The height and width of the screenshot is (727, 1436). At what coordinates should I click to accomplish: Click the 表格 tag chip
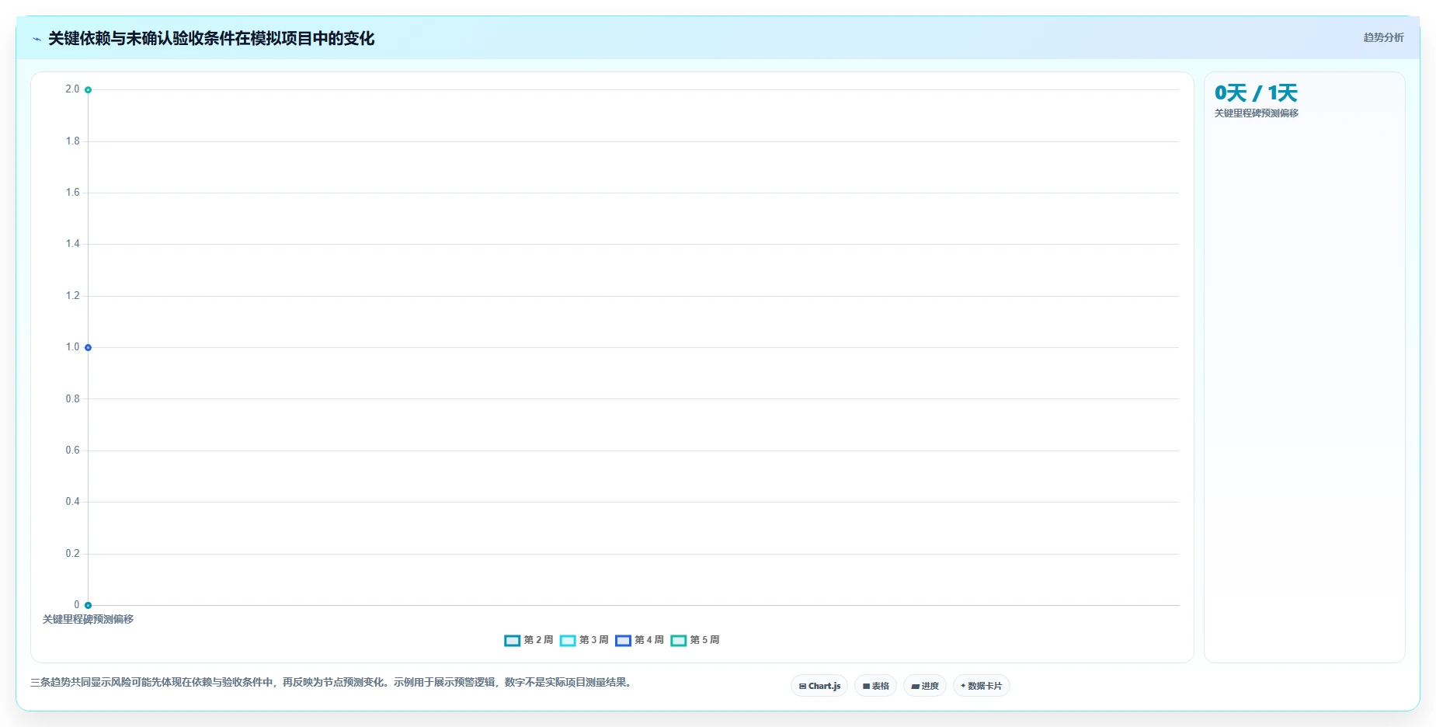pyautogui.click(x=875, y=686)
